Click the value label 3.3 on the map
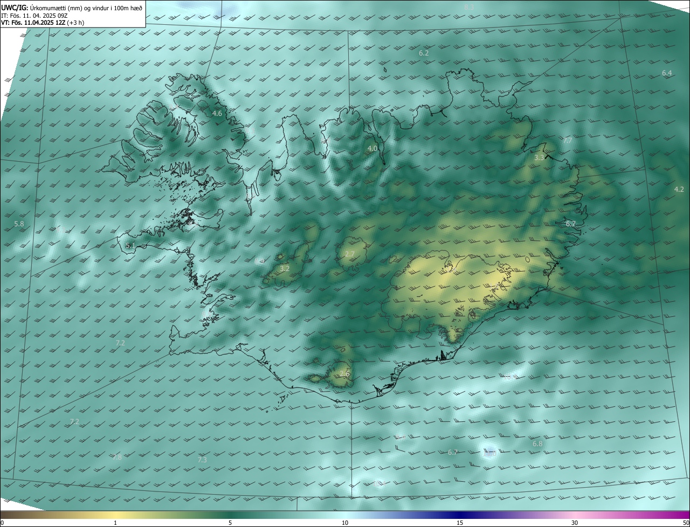The image size is (690, 527). [539, 158]
